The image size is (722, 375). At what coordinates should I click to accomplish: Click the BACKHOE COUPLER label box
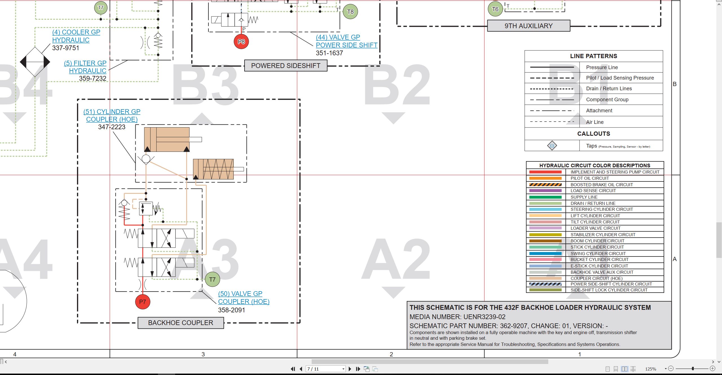coord(181,323)
